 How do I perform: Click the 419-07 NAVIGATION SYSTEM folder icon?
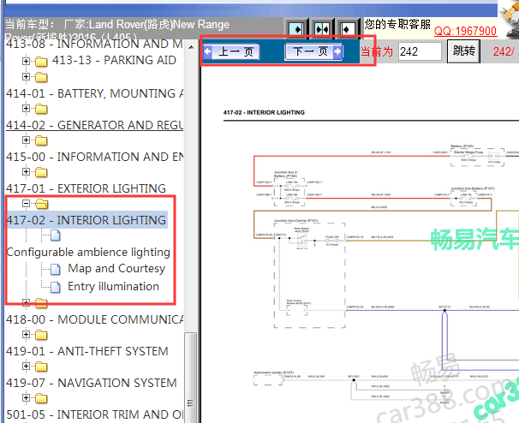pyautogui.click(x=41, y=366)
